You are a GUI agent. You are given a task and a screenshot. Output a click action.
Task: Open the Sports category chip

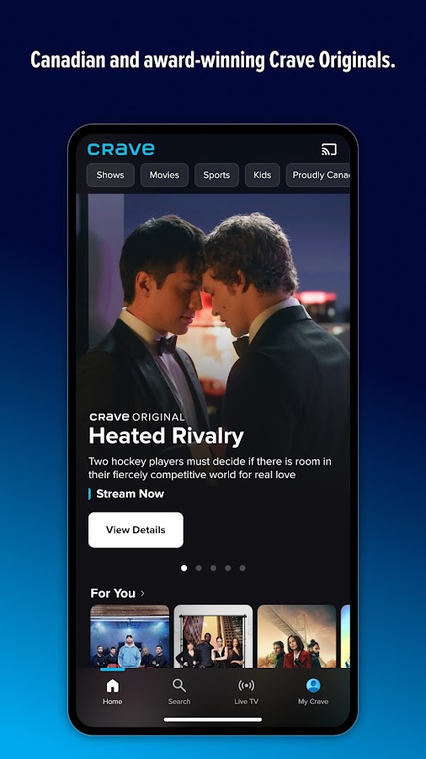click(x=216, y=175)
